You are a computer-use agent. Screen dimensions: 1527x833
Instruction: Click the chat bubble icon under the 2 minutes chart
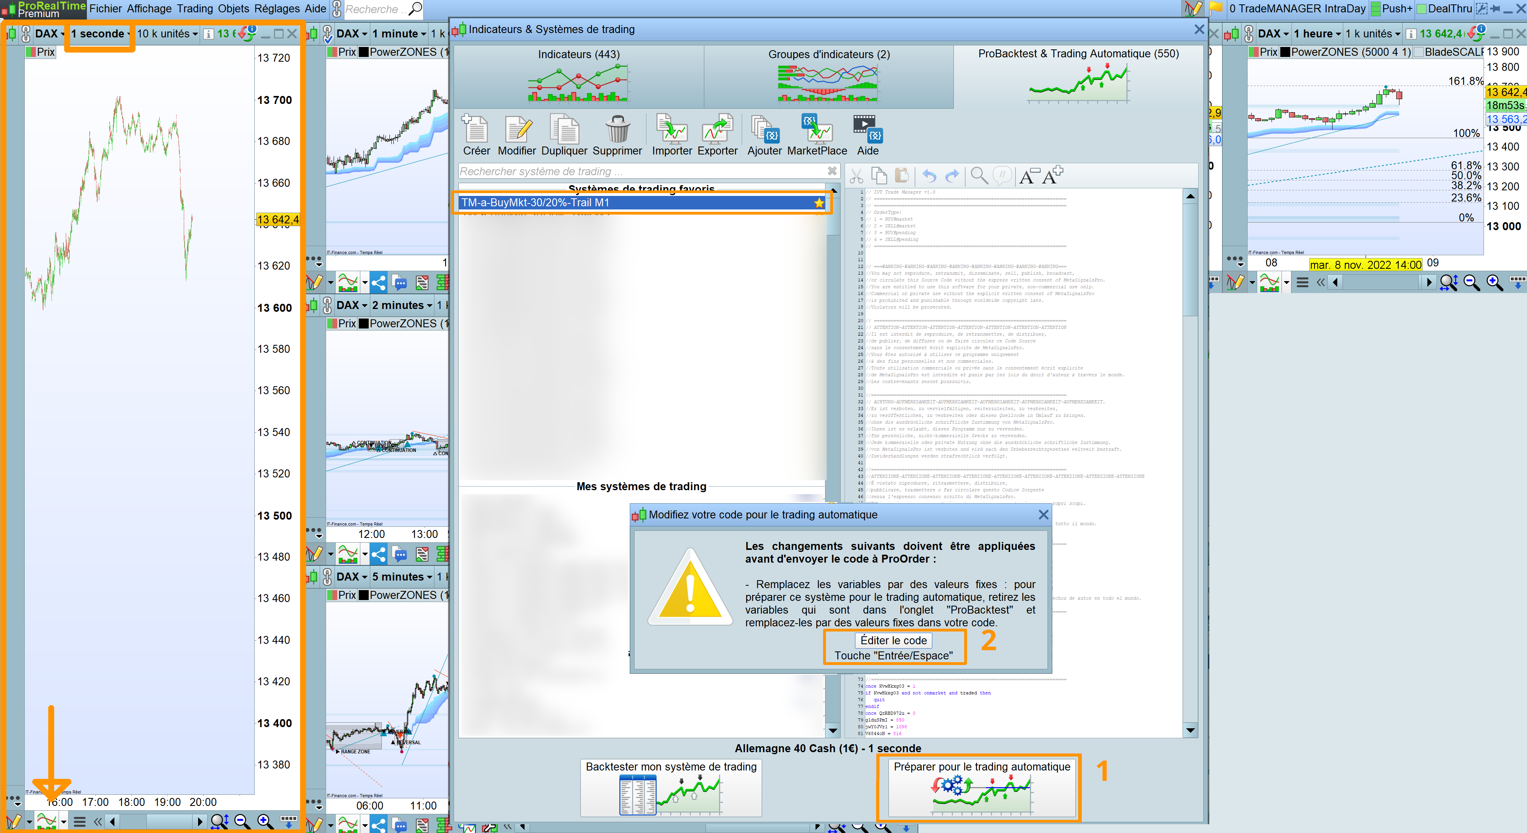coord(400,555)
